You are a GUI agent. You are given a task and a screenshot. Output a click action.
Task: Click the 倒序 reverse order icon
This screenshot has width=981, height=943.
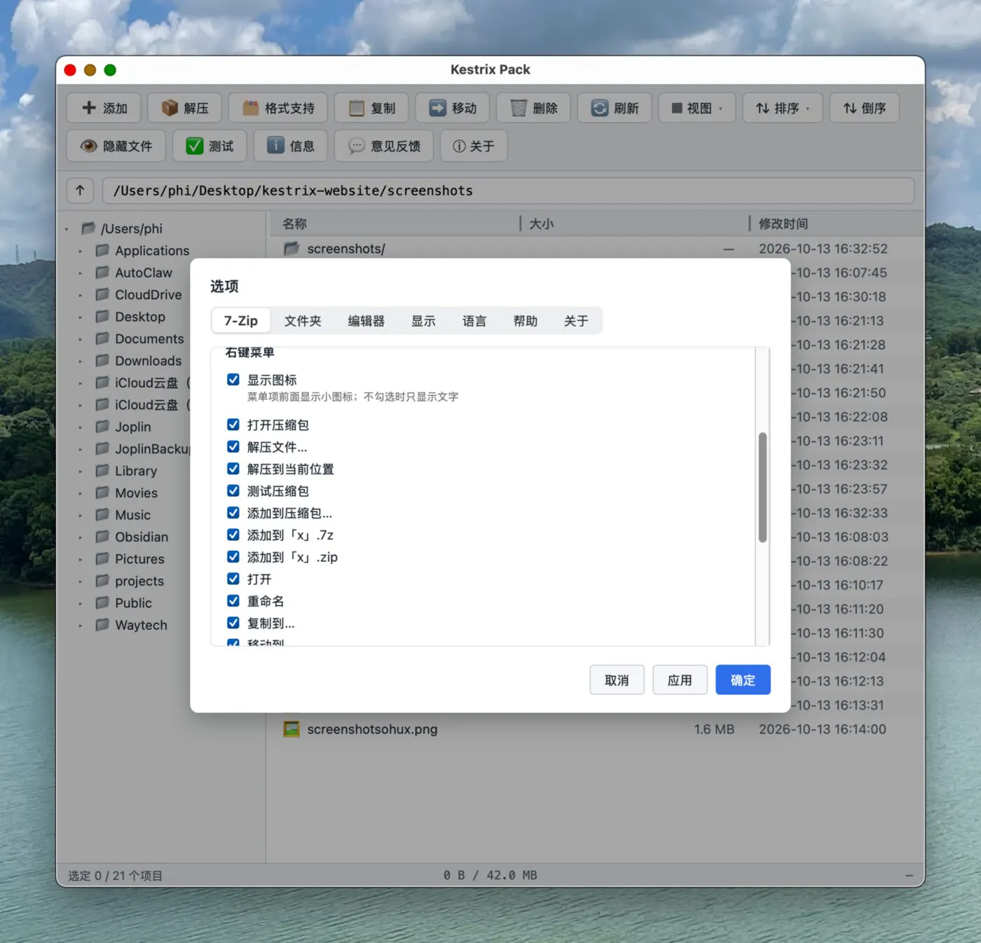pos(850,108)
